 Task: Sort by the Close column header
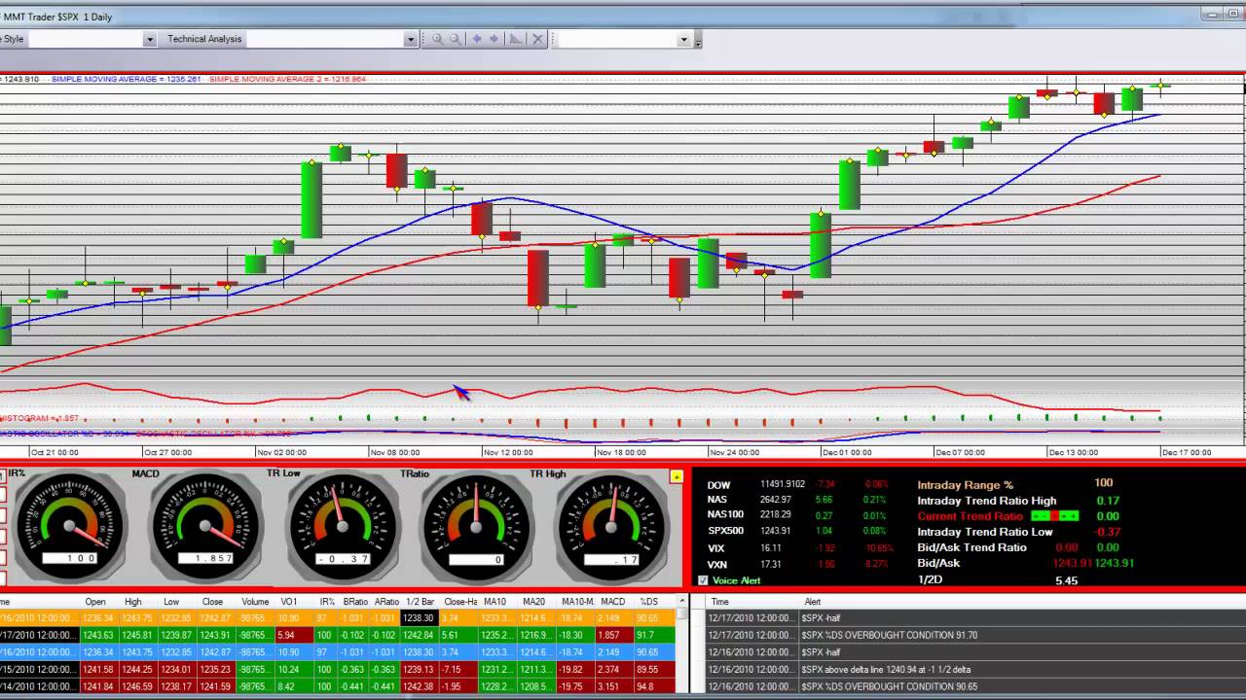coord(212,602)
